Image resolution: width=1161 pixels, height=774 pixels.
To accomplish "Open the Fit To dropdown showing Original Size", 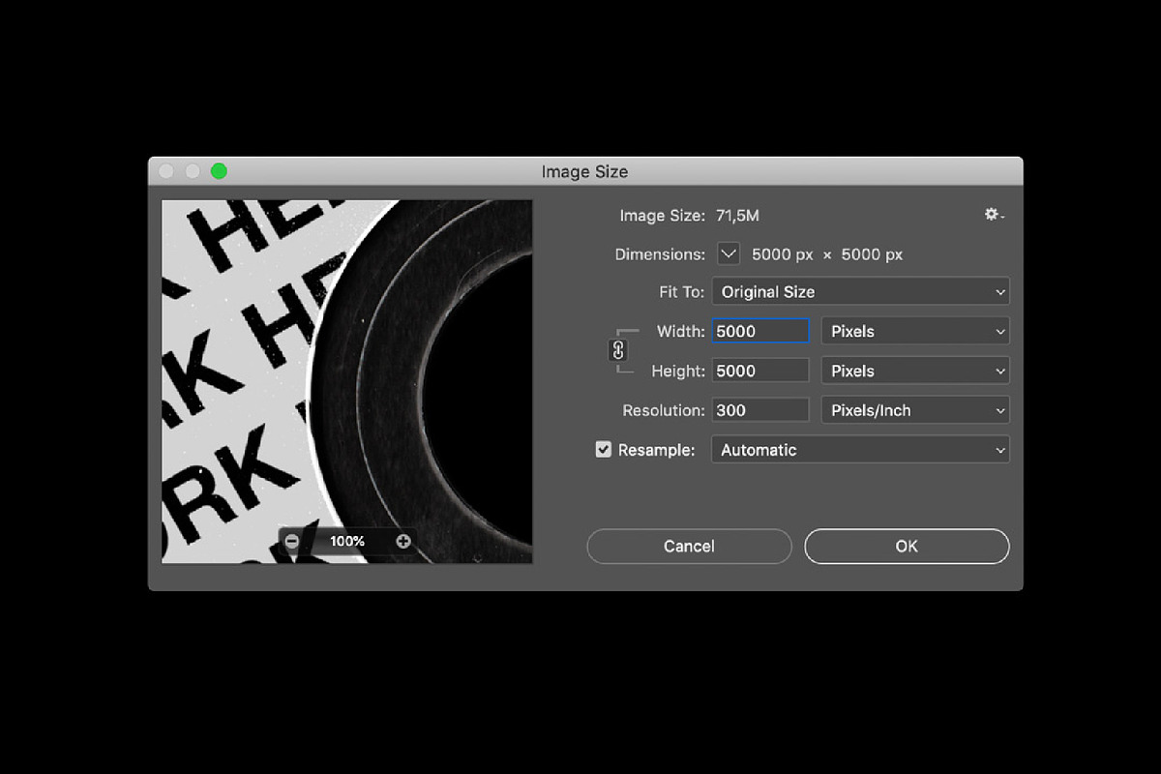I will pyautogui.click(x=859, y=291).
